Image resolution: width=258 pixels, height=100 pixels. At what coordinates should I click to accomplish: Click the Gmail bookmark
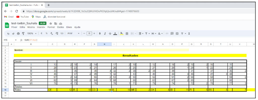[9, 17]
